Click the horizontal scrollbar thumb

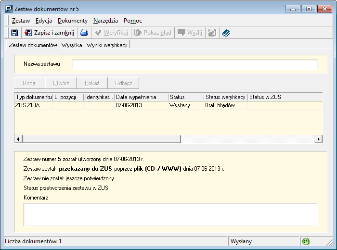pos(102,139)
